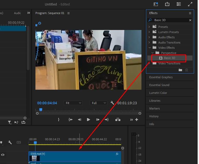Open Program monitor panel menu
199x164 pixels.
tap(69, 13)
